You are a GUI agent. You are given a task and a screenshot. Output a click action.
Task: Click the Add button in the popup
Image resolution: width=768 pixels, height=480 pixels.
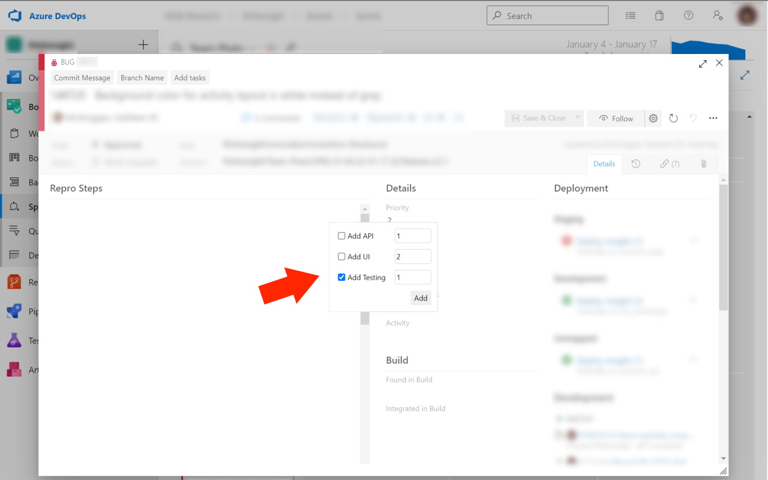click(421, 298)
